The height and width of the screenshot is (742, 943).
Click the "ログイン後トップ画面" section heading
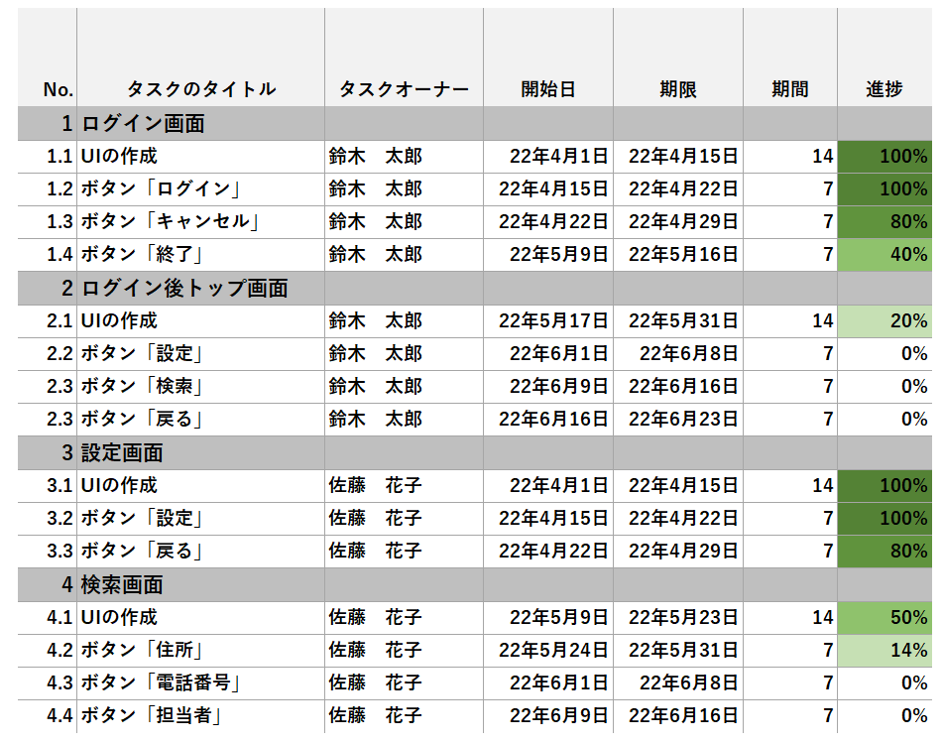[x=184, y=289]
